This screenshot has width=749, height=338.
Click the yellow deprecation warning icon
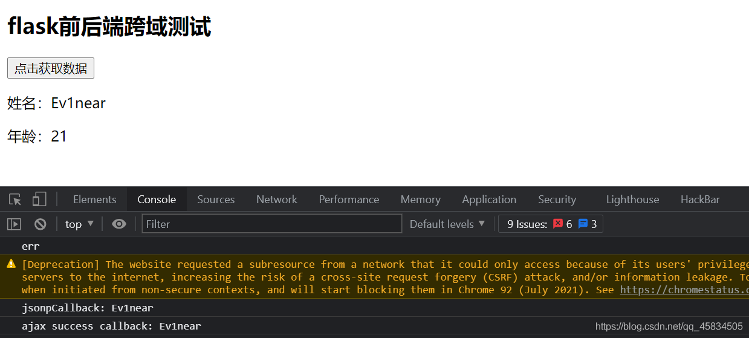pyautogui.click(x=11, y=264)
